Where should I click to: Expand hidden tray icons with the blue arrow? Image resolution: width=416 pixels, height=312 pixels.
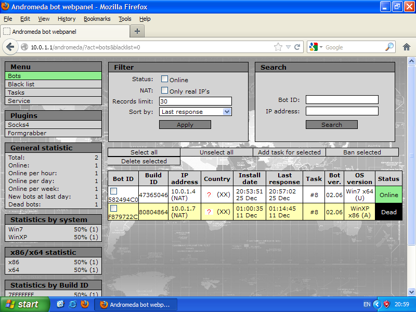(377, 304)
